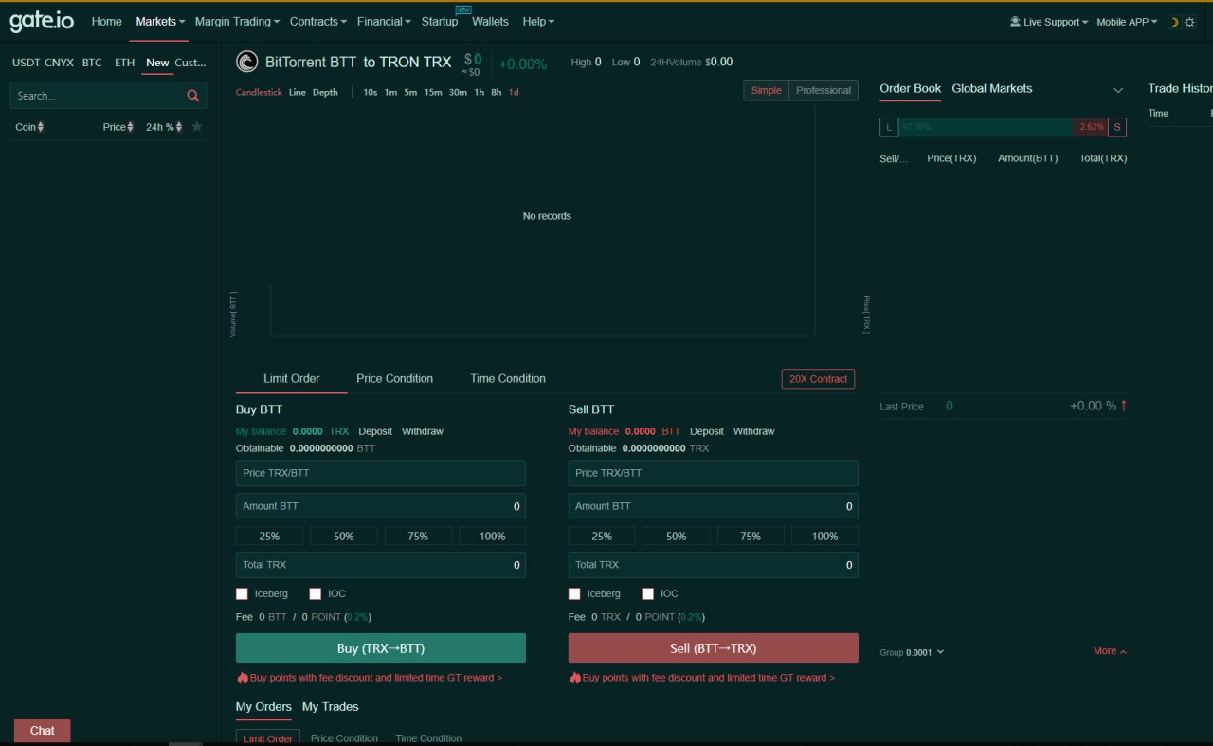The width and height of the screenshot is (1213, 746).
Task: Click the Buy (TRX→BTT) button
Action: 381,648
